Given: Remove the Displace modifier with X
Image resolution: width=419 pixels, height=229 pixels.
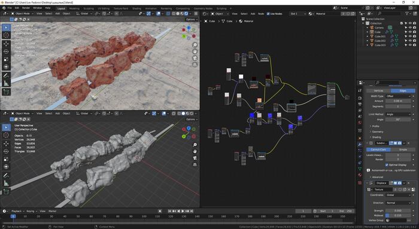Looking at the screenshot, I should [409, 183].
